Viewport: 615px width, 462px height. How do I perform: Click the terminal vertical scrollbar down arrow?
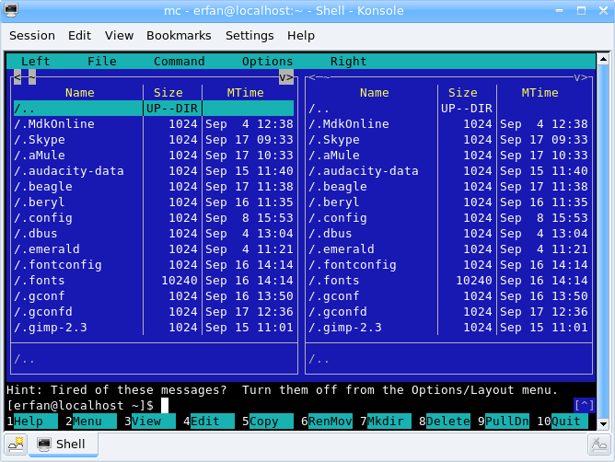(x=603, y=424)
